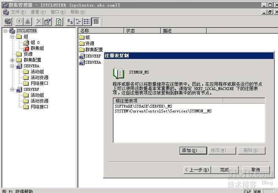Open the 文件(F) menu

coord(18,12)
